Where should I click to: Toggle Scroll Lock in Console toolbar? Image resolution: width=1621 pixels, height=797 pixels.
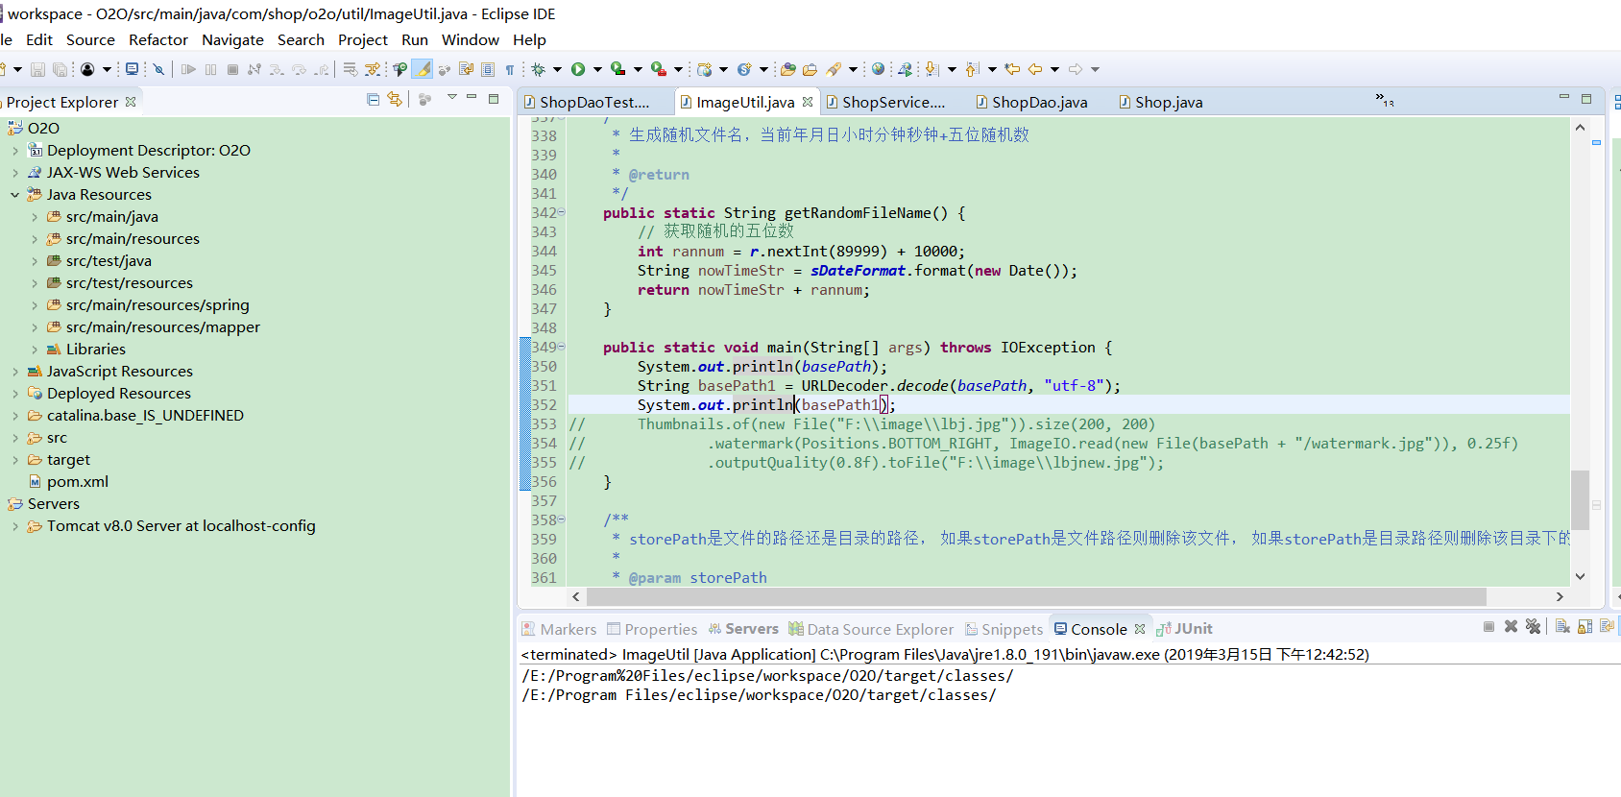(x=1585, y=627)
